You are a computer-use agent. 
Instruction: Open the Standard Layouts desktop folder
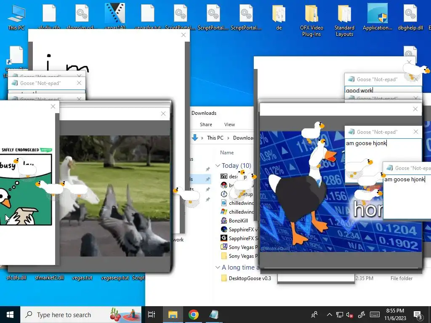pyautogui.click(x=344, y=20)
